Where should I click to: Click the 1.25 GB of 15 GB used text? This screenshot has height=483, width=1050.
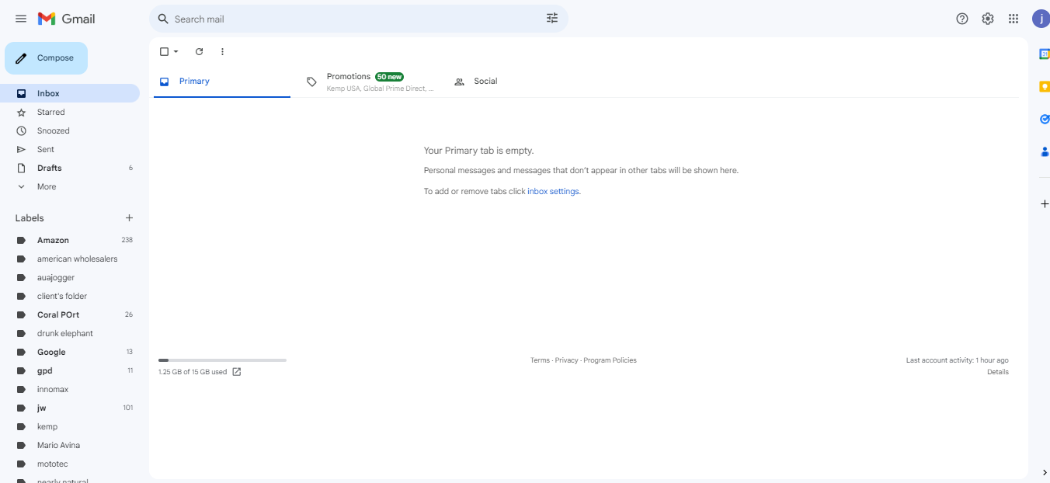[x=193, y=372]
